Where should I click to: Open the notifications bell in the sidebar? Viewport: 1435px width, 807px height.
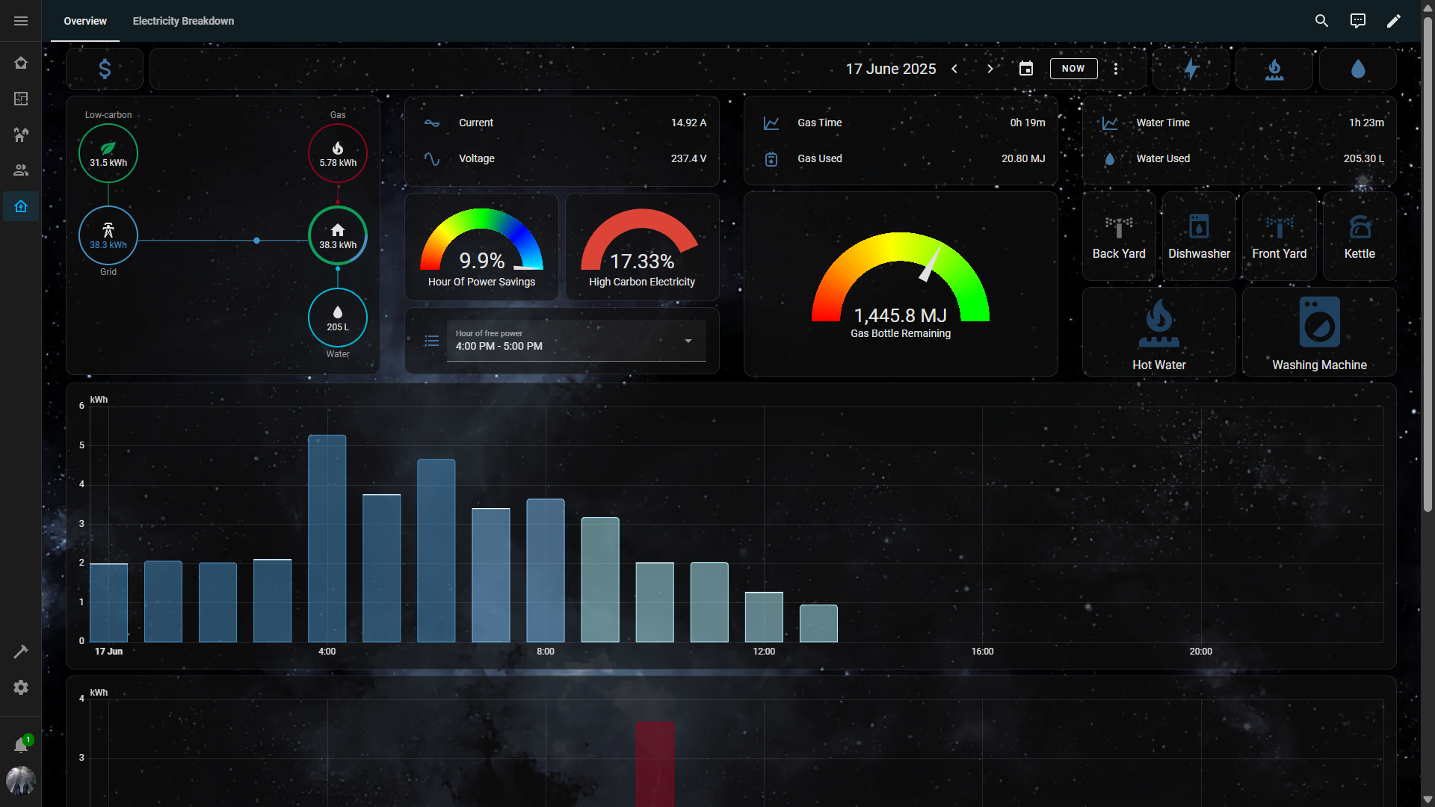(x=21, y=745)
